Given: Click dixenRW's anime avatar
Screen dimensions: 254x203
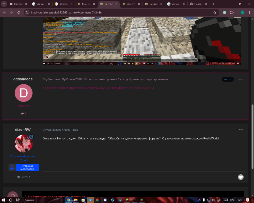Looking at the screenshot, I should pos(24,143).
